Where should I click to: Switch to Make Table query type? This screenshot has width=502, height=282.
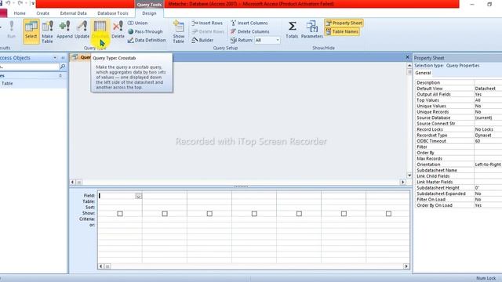click(47, 31)
